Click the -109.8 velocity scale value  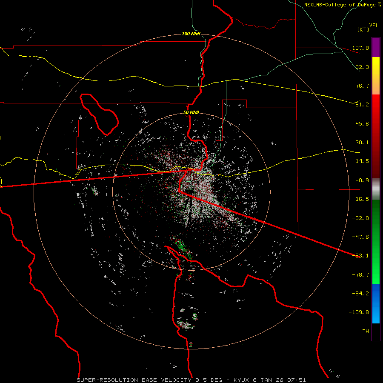359,312
